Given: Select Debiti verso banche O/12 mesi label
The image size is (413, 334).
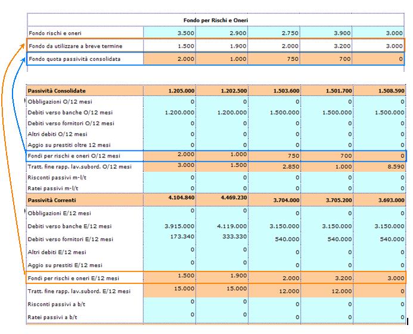Looking at the screenshot, I should pos(70,113).
